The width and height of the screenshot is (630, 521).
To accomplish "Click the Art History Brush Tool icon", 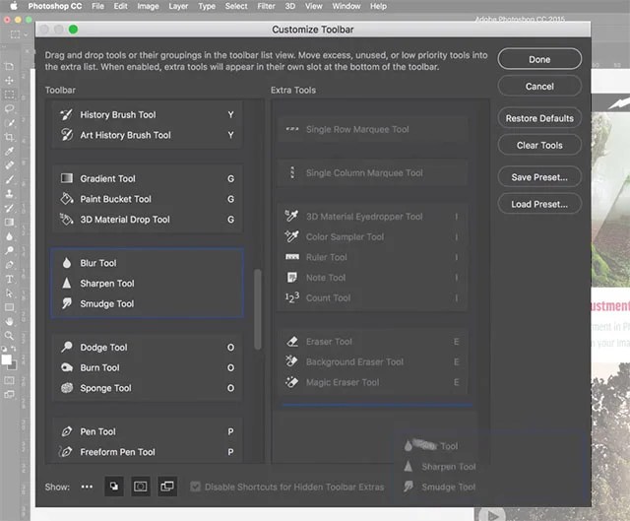I will click(x=66, y=135).
